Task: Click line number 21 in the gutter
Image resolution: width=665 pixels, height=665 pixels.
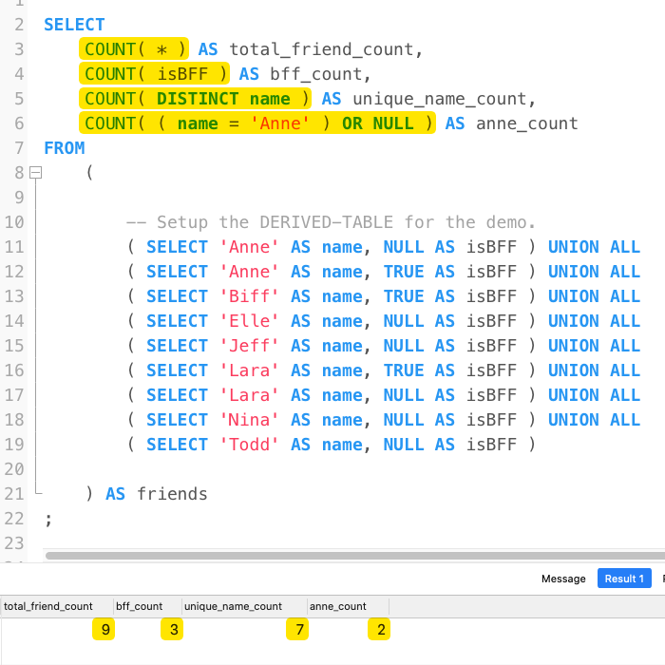Action: point(13,494)
